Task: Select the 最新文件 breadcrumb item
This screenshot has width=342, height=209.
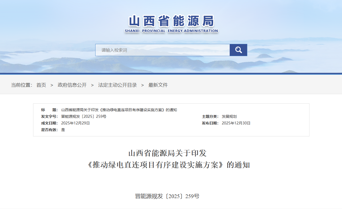Action: [x=158, y=85]
